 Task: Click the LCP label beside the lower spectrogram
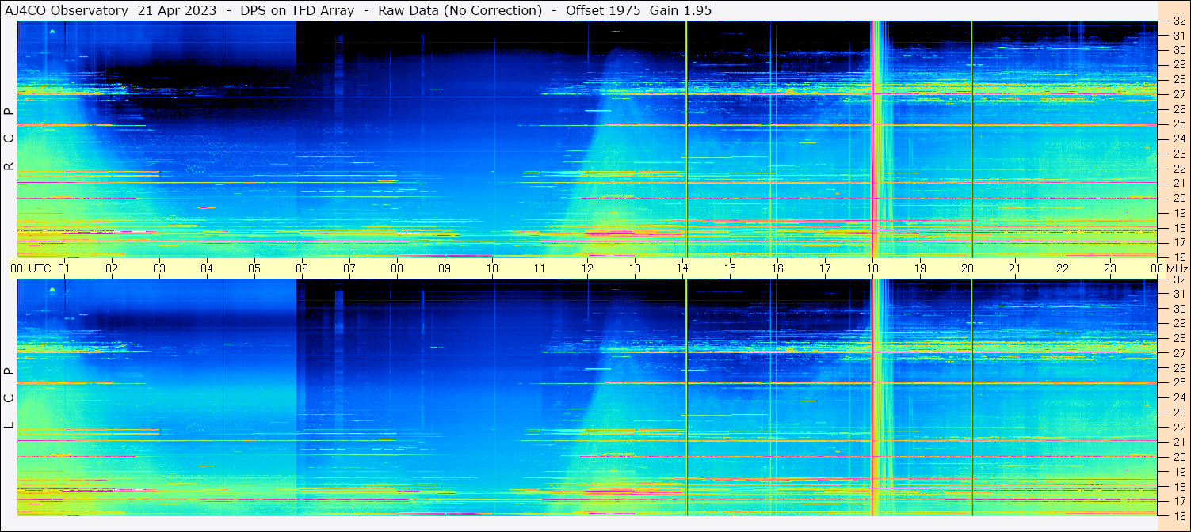point(10,397)
